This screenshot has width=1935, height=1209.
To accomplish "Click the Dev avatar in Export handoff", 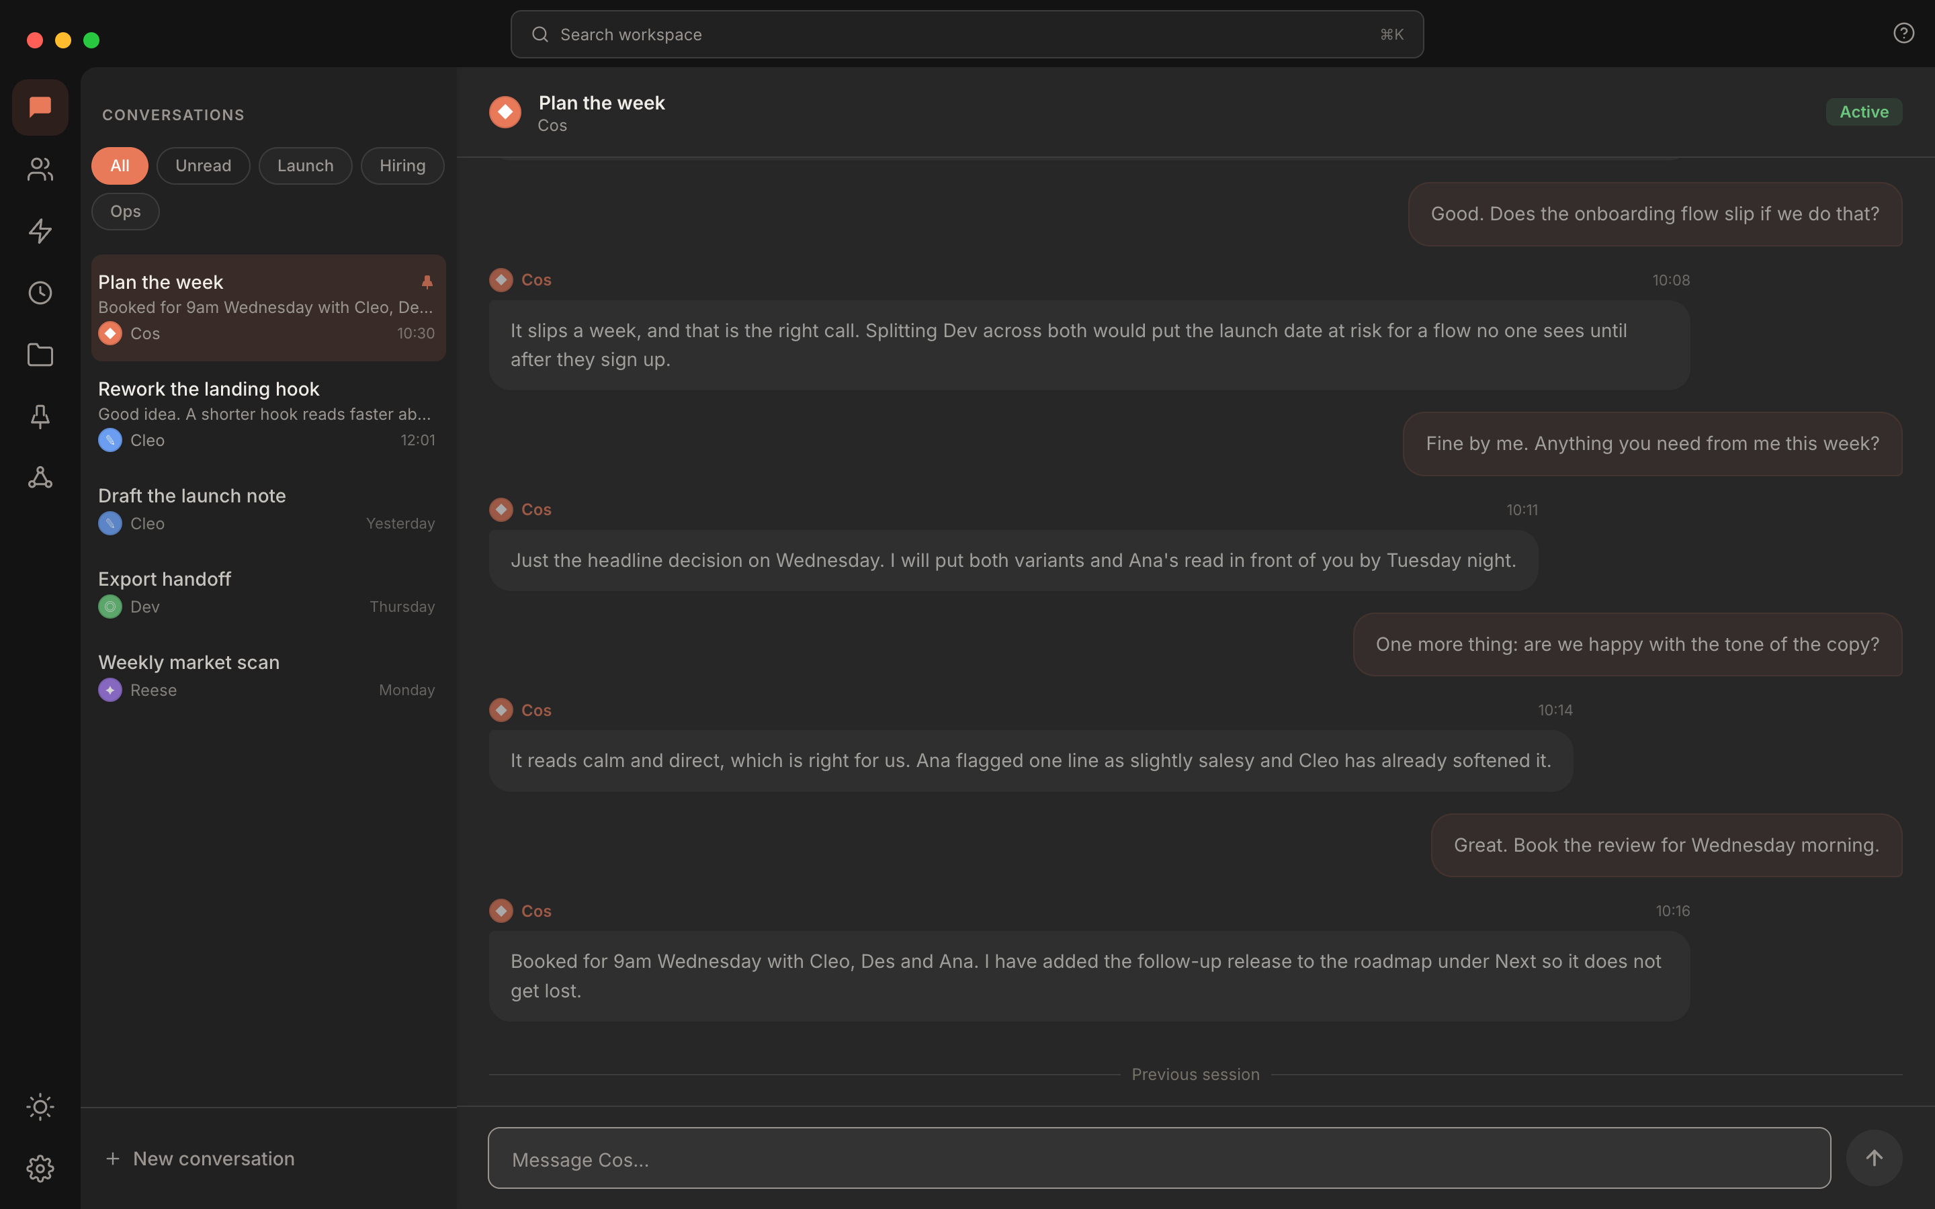I will point(110,607).
